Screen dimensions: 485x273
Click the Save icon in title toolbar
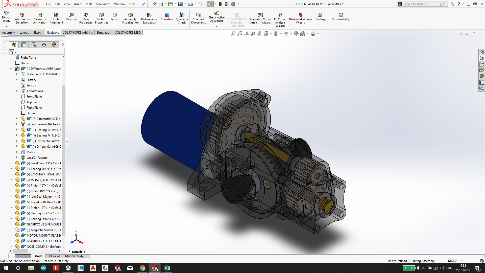[181, 4]
